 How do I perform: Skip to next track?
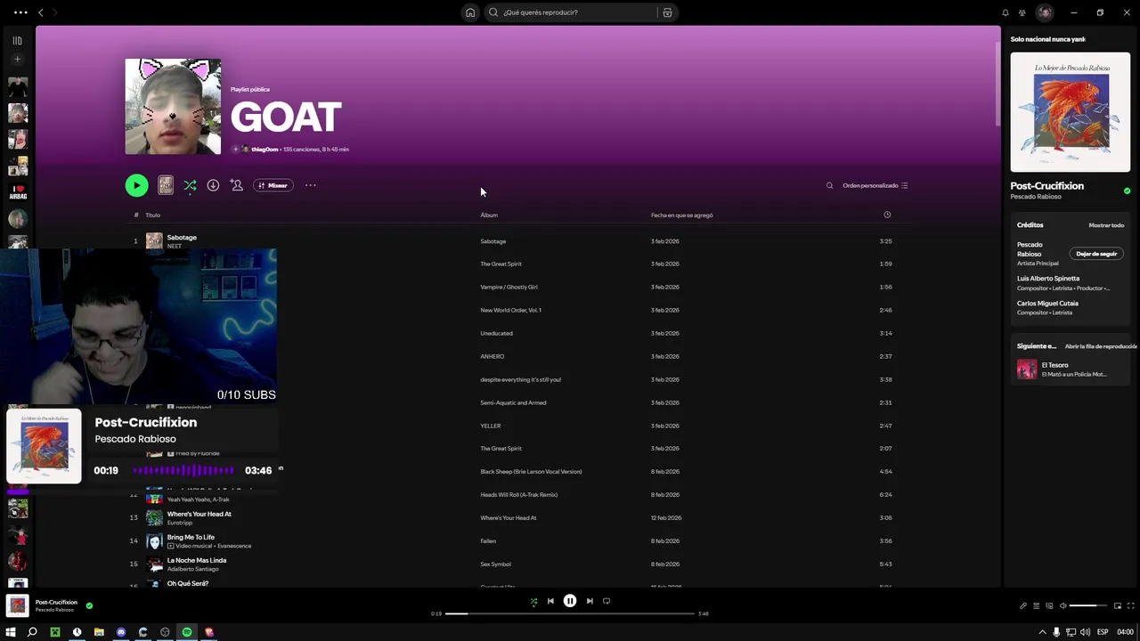click(589, 601)
